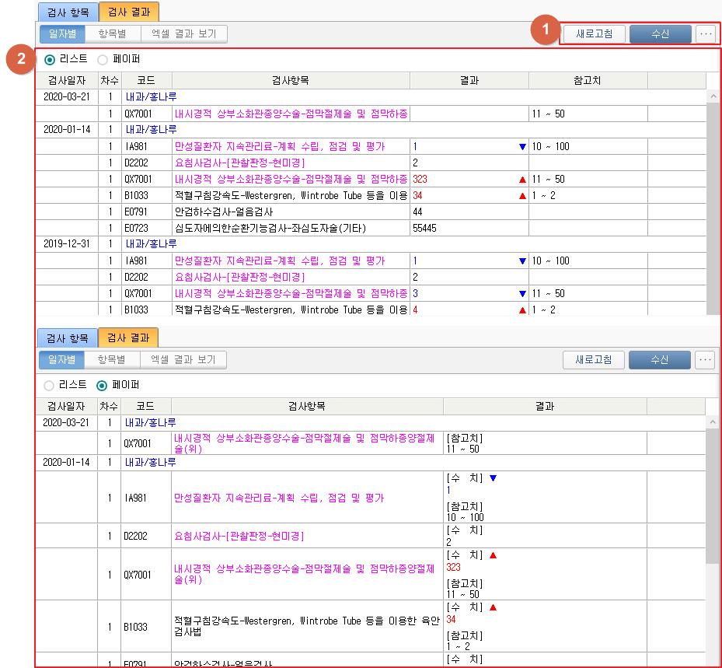
Task: Click scroll-up arrow of the top panel scrollbar
Action: tap(713, 96)
